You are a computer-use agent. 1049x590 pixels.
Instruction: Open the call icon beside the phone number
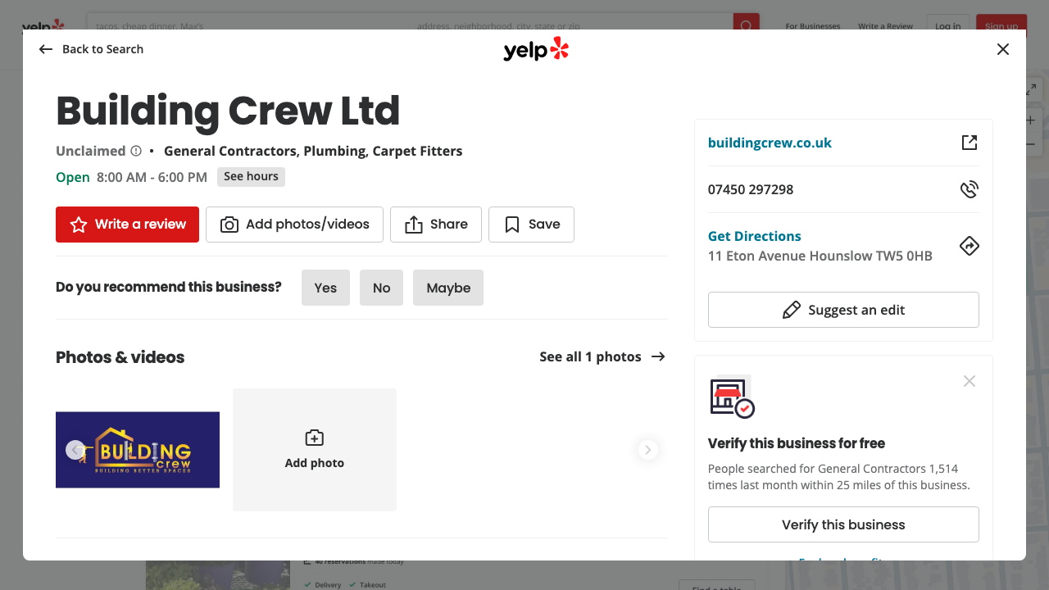pyautogui.click(x=969, y=188)
